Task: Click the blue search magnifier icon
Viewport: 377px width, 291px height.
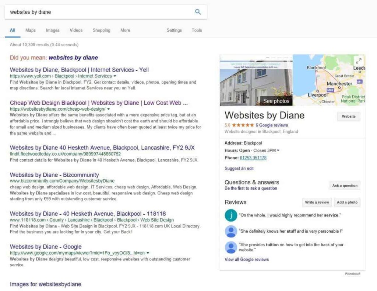Action: (x=198, y=12)
